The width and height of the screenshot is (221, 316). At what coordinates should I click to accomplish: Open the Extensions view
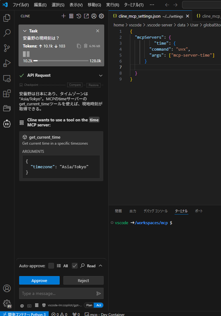(x=7, y=93)
